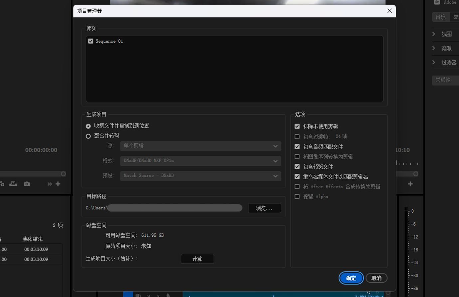Image resolution: width=459 pixels, height=297 pixels.
Task: Click the Extract icon in the monitor controls
Action: click(x=13, y=184)
